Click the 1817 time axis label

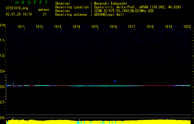(131, 27)
